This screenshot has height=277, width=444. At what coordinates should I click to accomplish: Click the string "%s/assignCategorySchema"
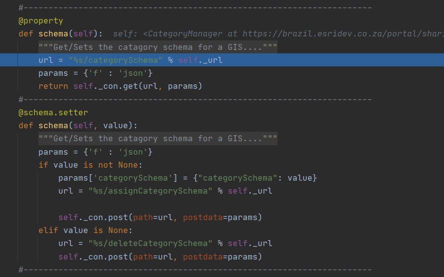pos(150,191)
